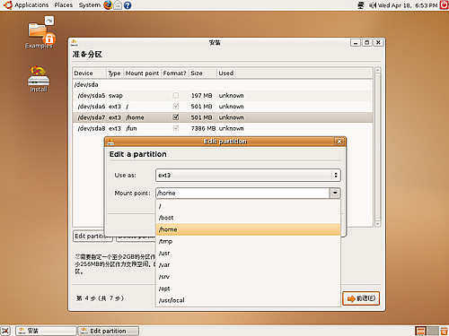
Task: Toggle format checkbox for /dev/sda5
Action: 176,95
